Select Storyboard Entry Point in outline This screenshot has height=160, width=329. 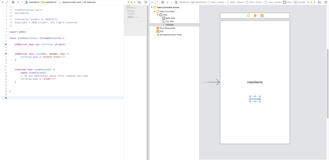point(171,35)
